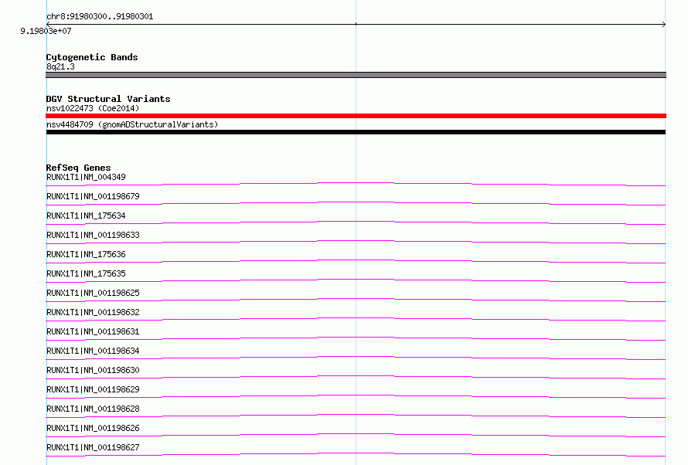
Task: Open variant nsv4484709 (gnomADStructuralVariants) label
Action: pyautogui.click(x=132, y=124)
